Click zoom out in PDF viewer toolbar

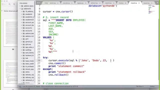coord(9,4)
